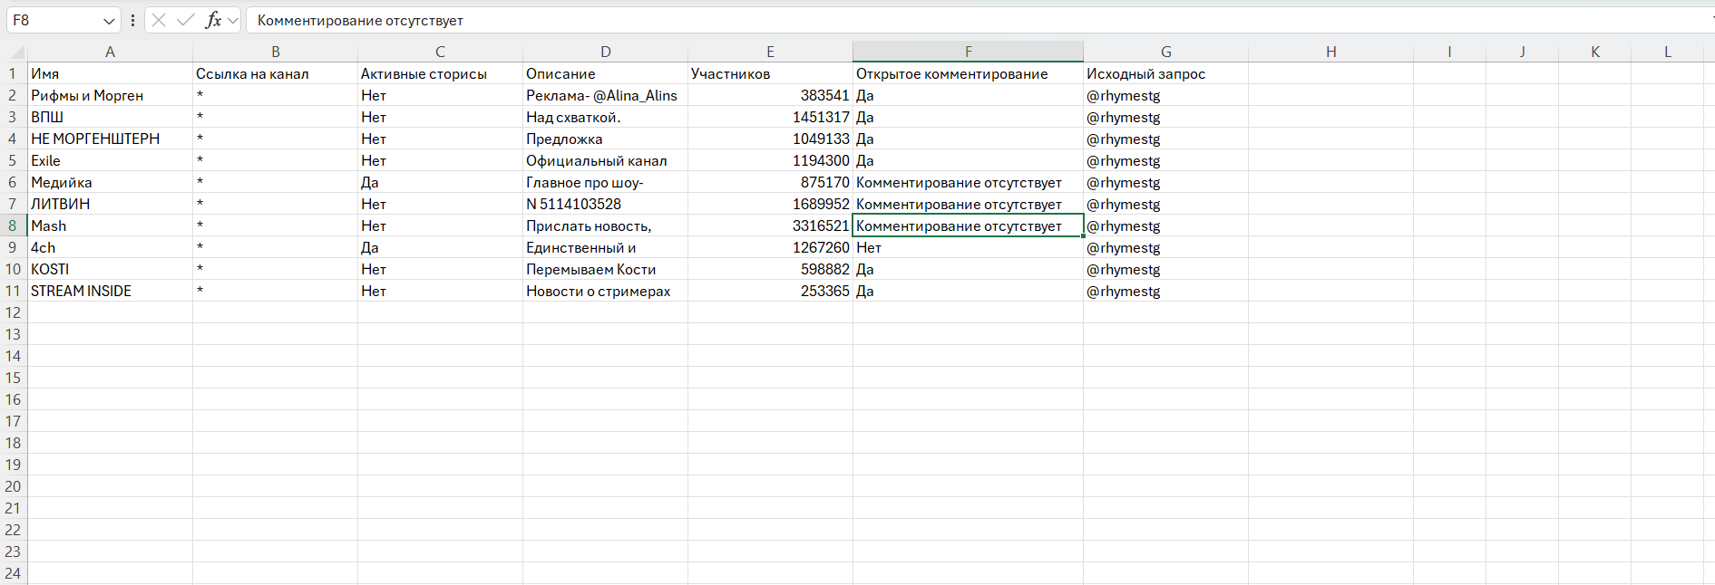
Task: Select row 12 header
Action: [14, 312]
